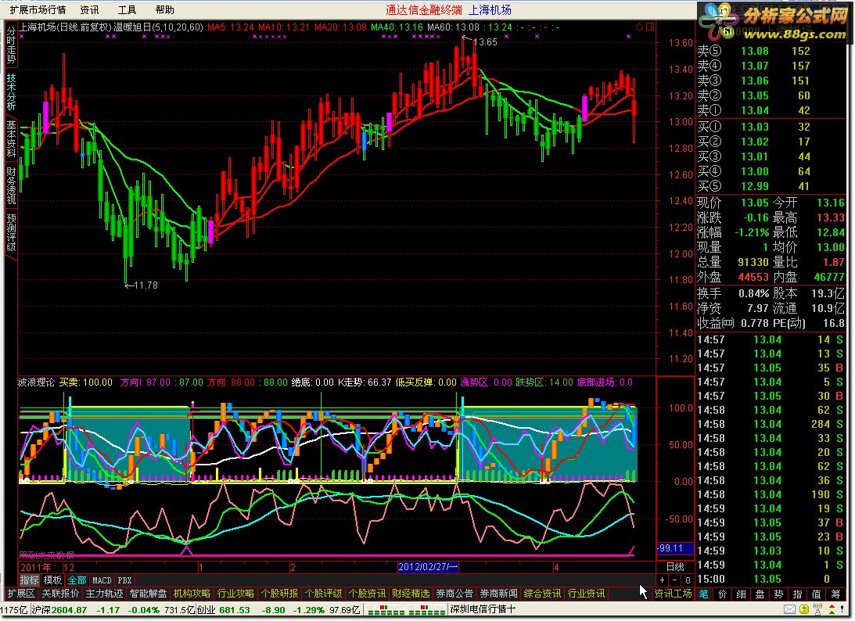Select the 指标 indicator tab
855x621 pixels.
coord(30,580)
